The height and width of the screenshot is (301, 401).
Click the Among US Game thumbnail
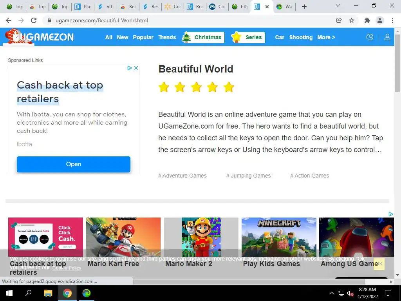tap(356, 237)
